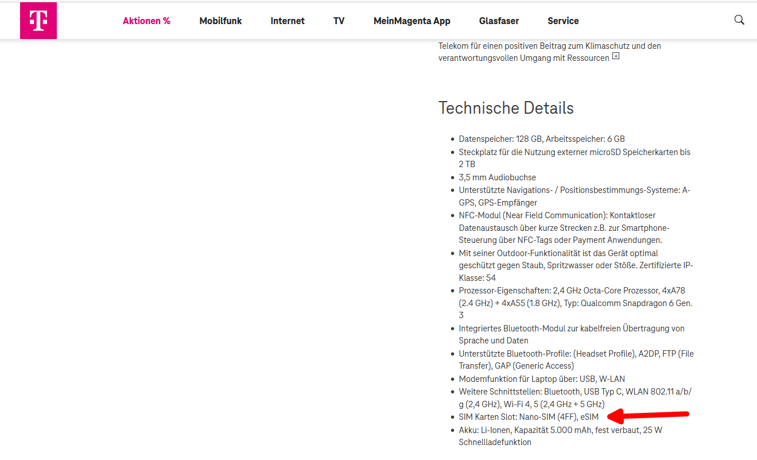Click the 'Akku: Li-Ionen, Kapazität 5.000 mAh' bullet

pyautogui.click(x=560, y=436)
